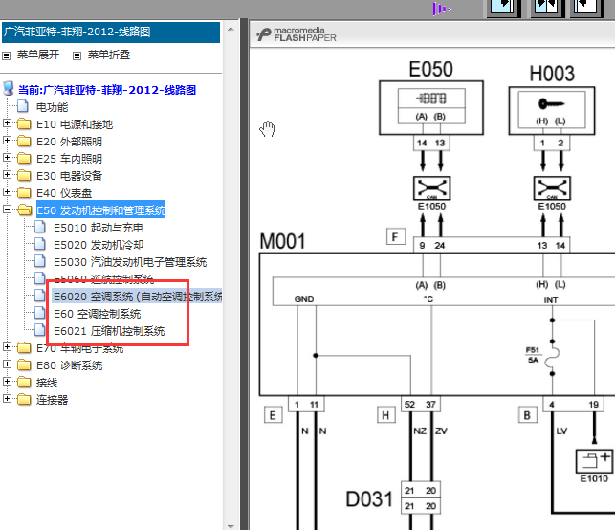Image resolution: width=615 pixels, height=530 pixels.
Task: Select E40 仪表盘 label
Action: (x=64, y=193)
